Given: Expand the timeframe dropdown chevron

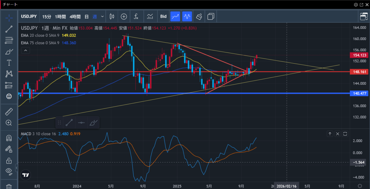Looking at the screenshot, I should 103,16.
